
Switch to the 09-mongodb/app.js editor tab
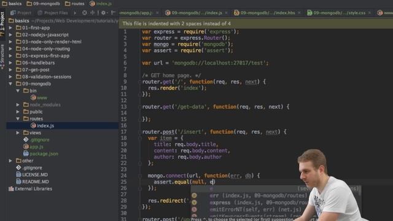[136, 12]
